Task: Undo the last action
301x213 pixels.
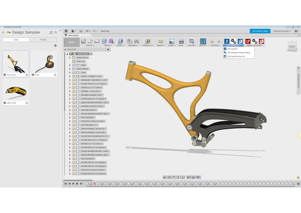Action: (x=88, y=31)
